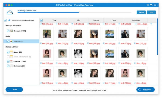Click the Date column header

(x=114, y=20)
